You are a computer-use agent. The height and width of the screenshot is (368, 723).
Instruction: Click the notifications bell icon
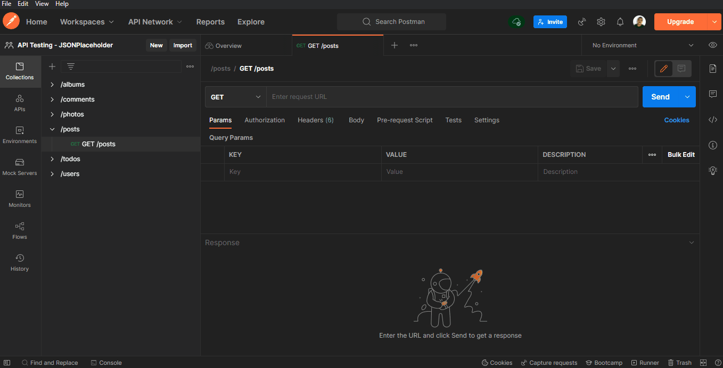coord(620,22)
